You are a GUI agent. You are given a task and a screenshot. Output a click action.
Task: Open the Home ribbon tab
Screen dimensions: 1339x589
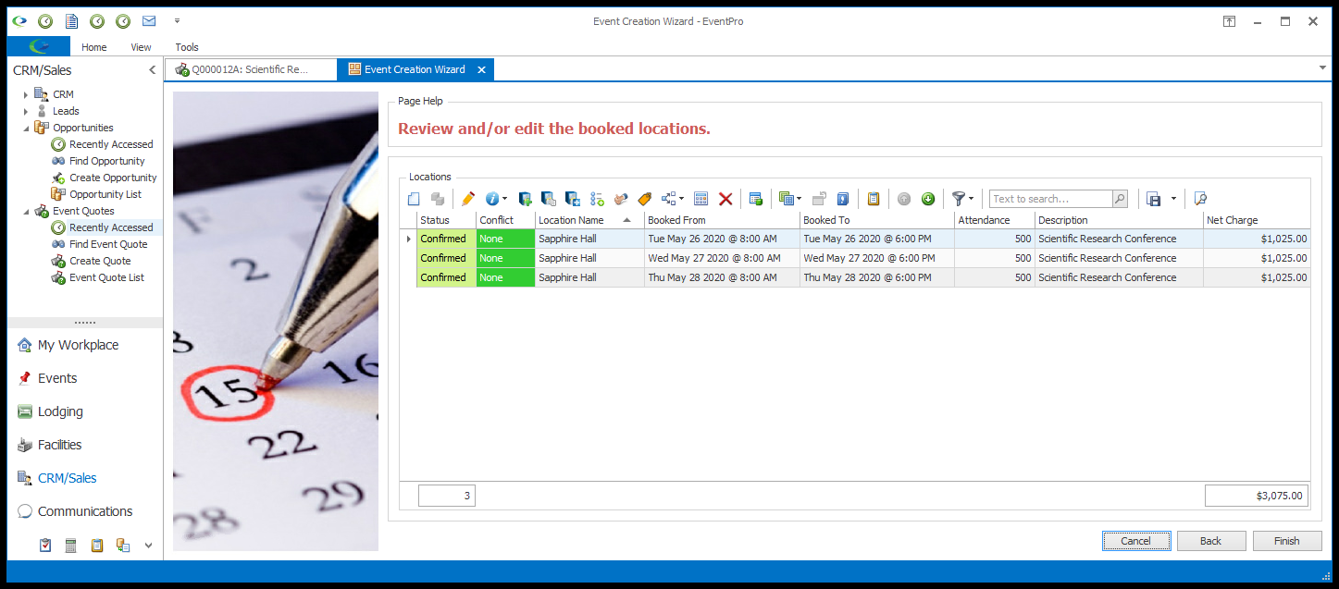(93, 47)
